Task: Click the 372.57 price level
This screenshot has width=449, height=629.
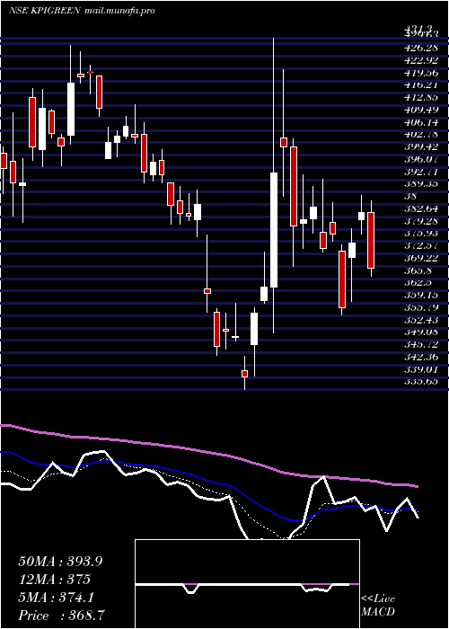Action: (421, 245)
